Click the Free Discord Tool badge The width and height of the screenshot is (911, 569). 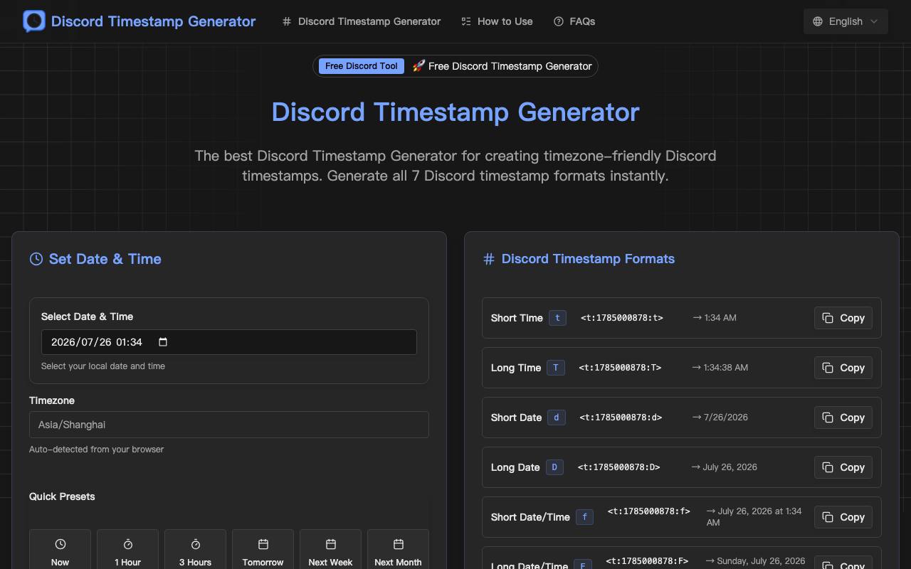pos(362,66)
